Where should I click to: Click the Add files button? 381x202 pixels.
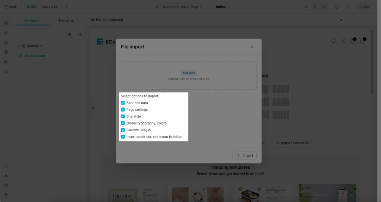tap(189, 73)
